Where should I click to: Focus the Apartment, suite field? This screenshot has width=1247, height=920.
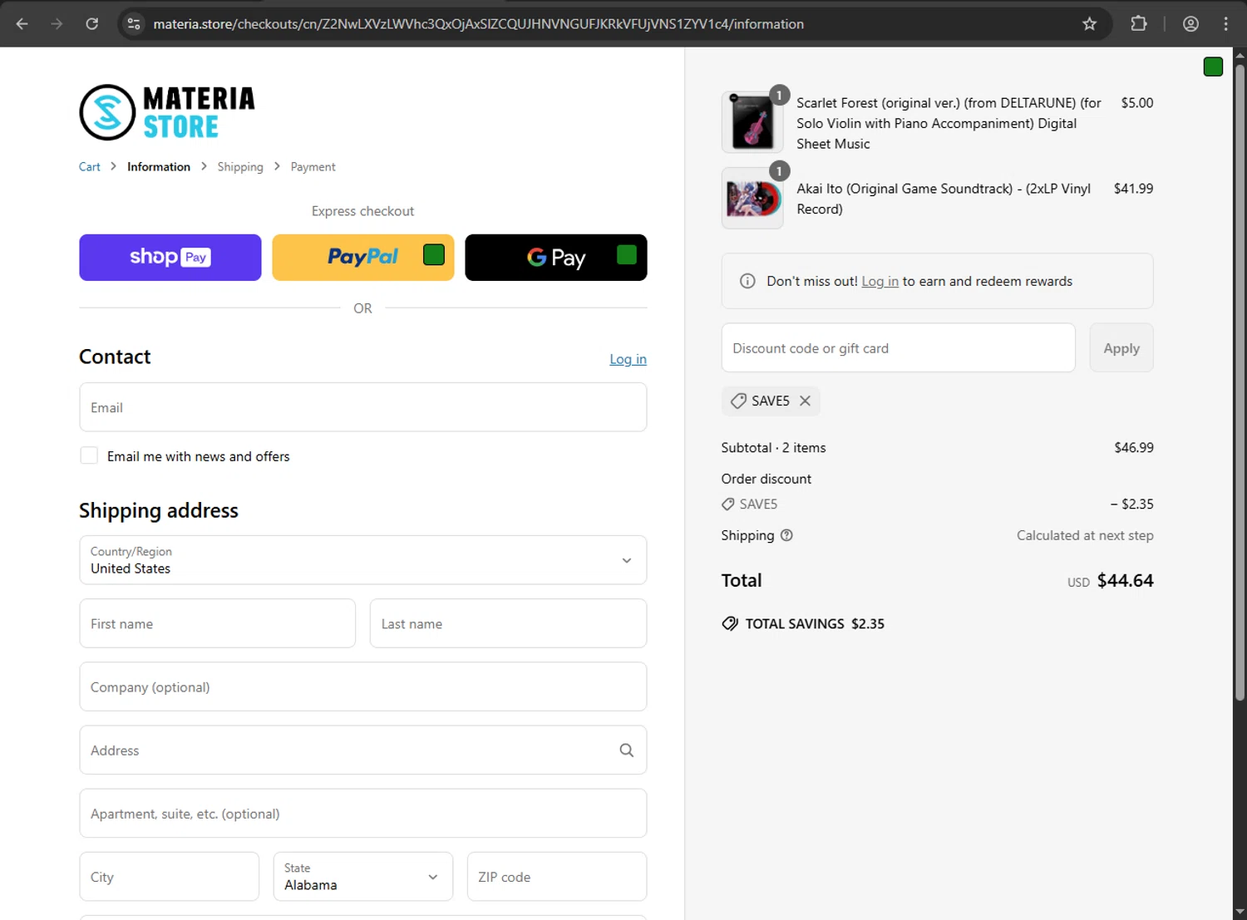pyautogui.click(x=362, y=814)
